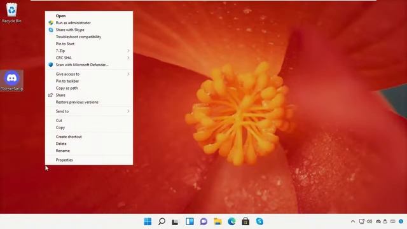Screen dimensions: 407x229
Task: Click the Skype icon in the context menu
Action: 51,30
